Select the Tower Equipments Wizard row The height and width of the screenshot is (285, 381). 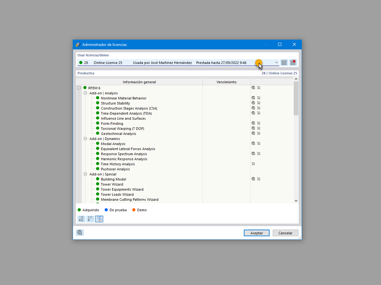pos(122,189)
